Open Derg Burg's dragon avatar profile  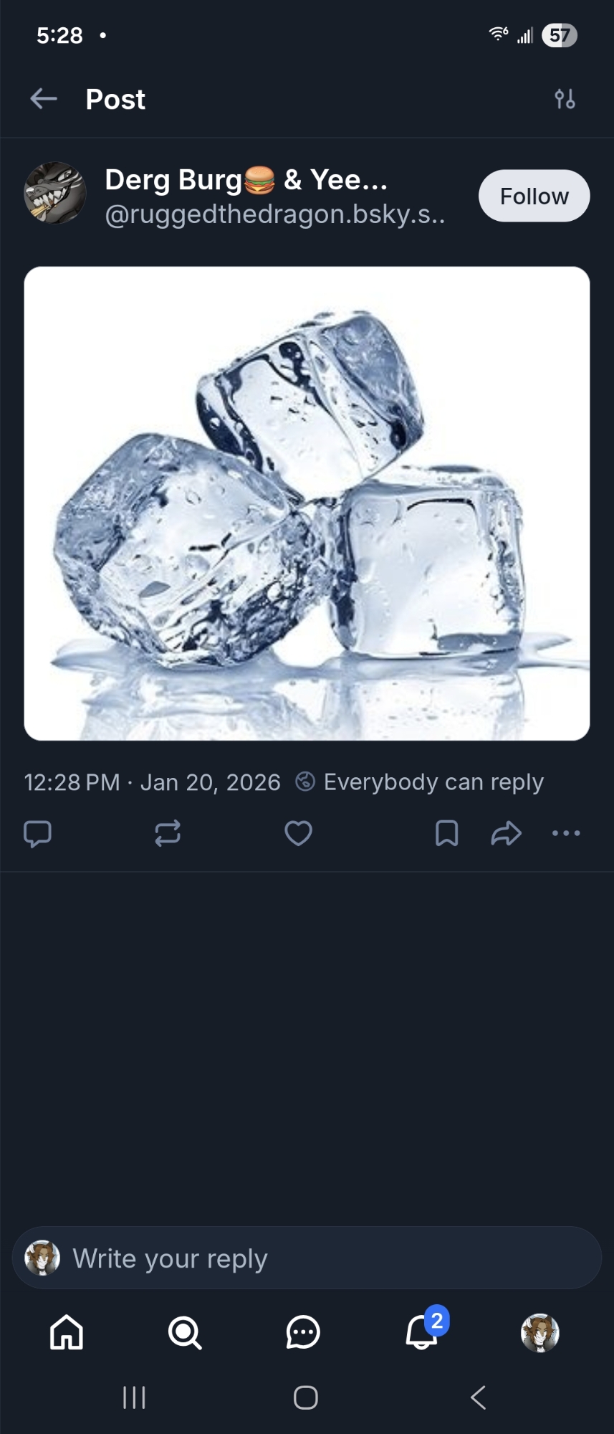pos(55,193)
